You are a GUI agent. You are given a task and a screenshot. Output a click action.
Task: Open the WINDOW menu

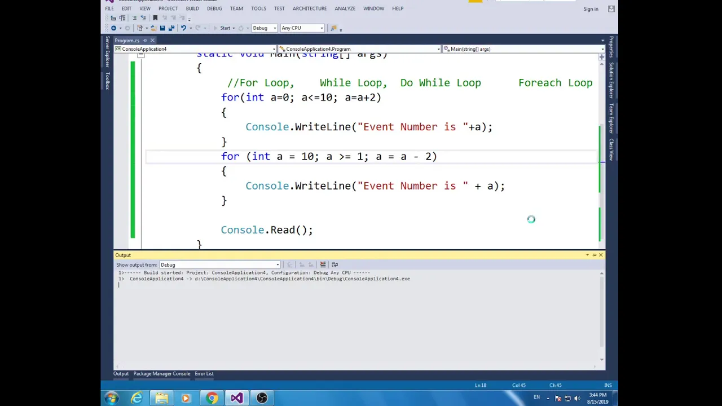point(373,8)
